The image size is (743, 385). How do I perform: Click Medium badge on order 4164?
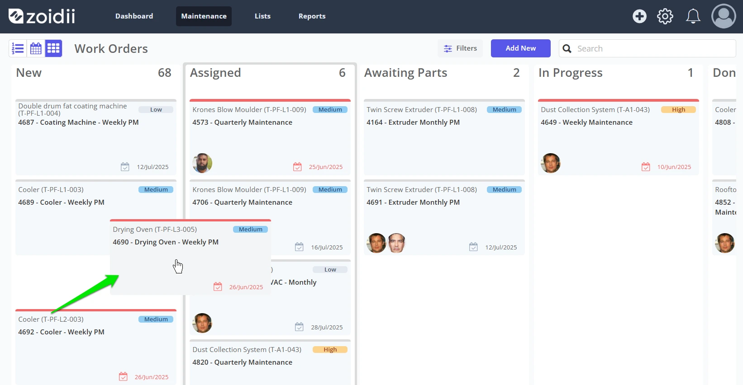click(x=504, y=110)
